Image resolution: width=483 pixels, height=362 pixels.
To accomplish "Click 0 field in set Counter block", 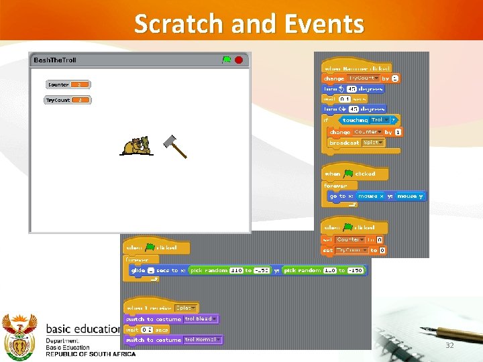I will click(380, 239).
